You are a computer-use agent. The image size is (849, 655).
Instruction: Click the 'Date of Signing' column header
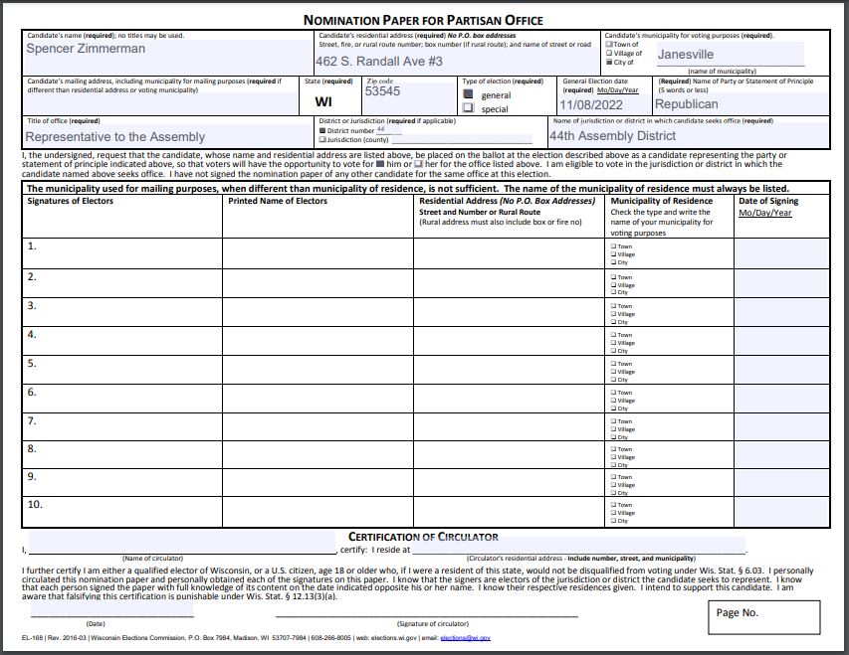click(x=768, y=201)
